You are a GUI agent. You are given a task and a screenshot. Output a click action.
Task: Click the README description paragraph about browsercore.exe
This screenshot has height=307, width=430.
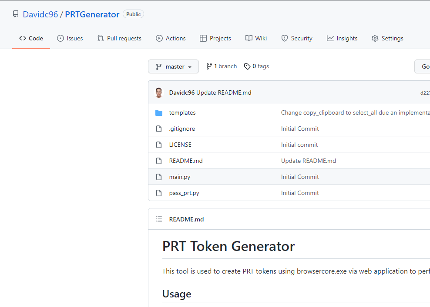pyautogui.click(x=296, y=271)
